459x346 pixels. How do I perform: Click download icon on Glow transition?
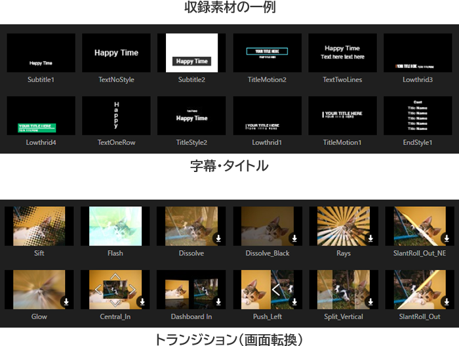pyautogui.click(x=66, y=302)
